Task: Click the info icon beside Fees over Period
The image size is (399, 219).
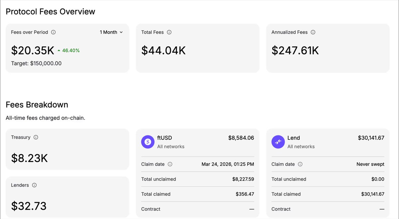Action: click(53, 32)
